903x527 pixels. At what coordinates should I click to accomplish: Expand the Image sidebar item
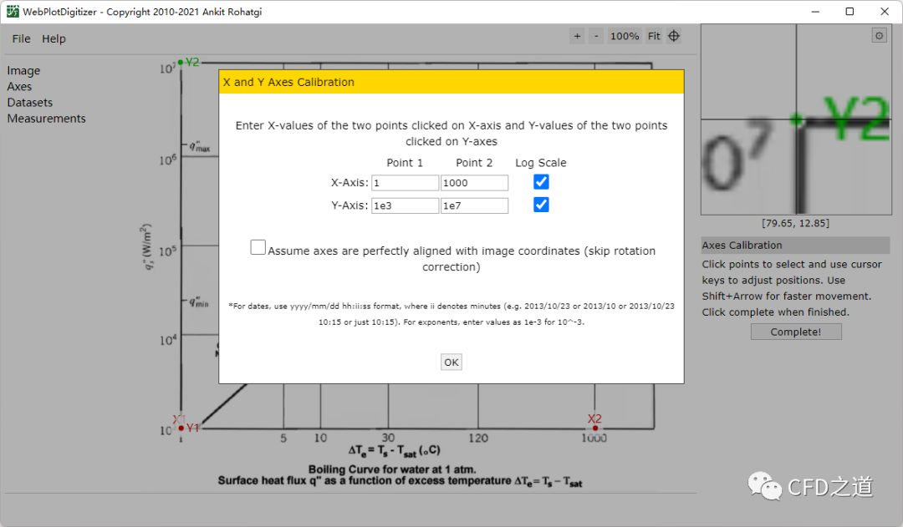tap(23, 70)
